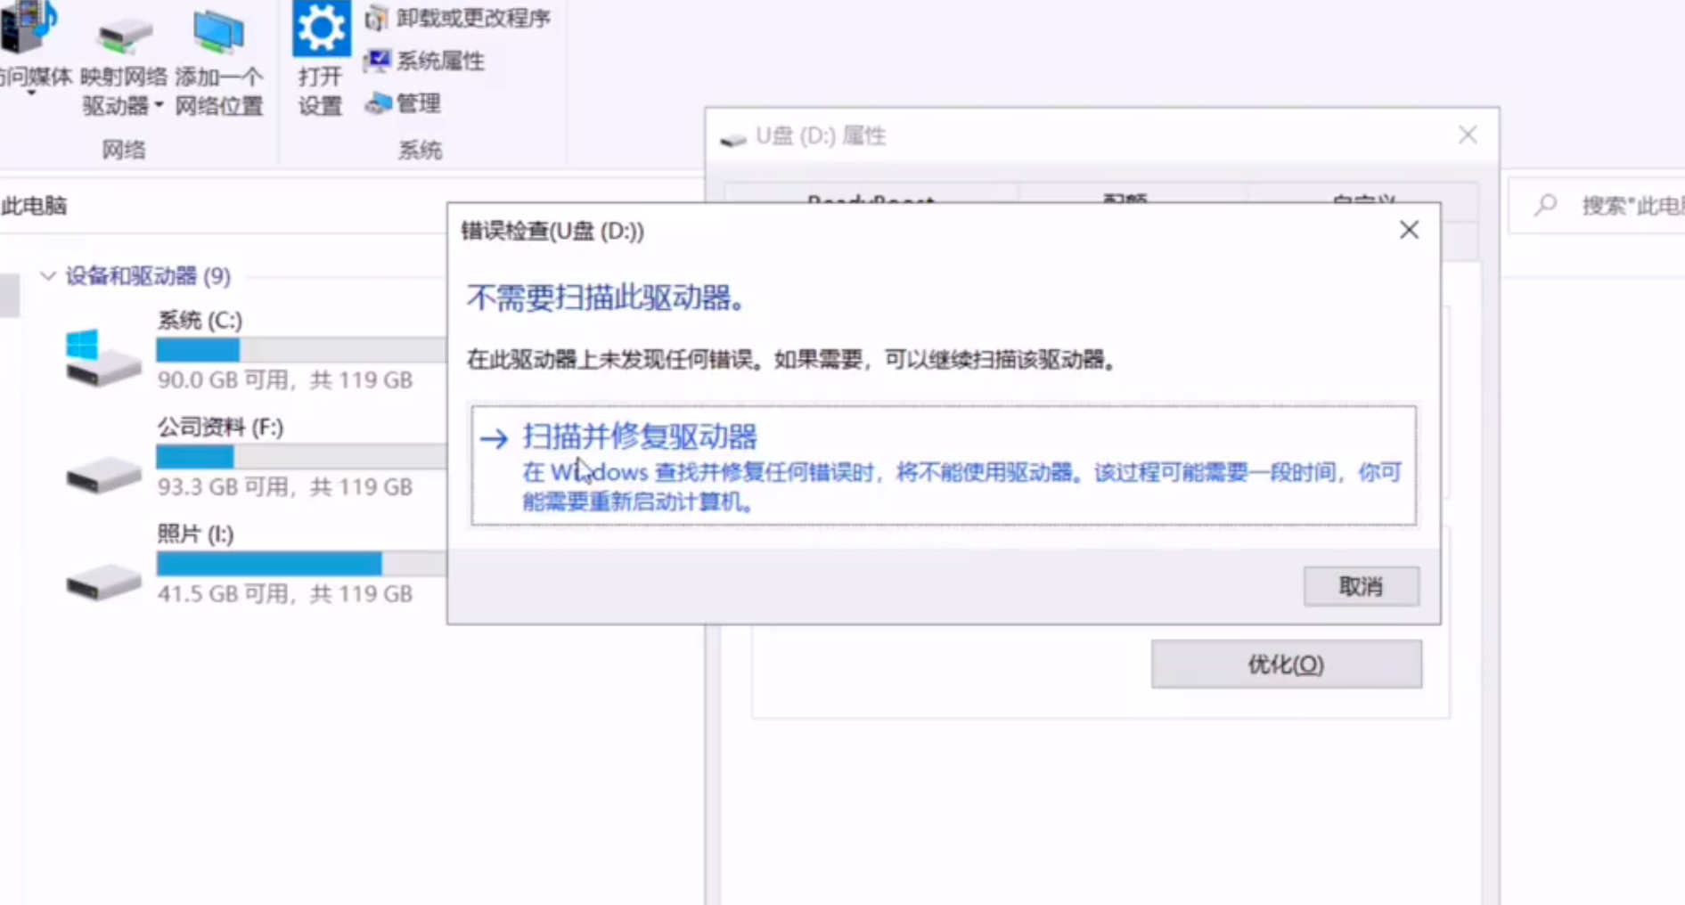This screenshot has width=1685, height=905.
Task: Click the arrow icon beside scan and repair
Action: pyautogui.click(x=494, y=438)
